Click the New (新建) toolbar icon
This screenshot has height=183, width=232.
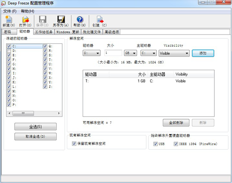coord(9,19)
